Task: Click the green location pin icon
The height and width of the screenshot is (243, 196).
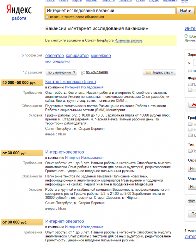Action: pyautogui.click(x=186, y=36)
